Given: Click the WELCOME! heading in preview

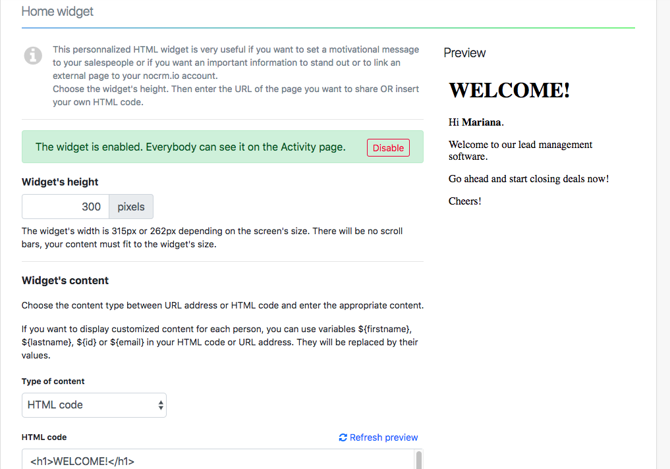Looking at the screenshot, I should (509, 90).
